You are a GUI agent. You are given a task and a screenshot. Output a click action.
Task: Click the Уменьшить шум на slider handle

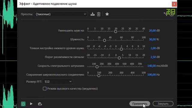pos(115,31)
